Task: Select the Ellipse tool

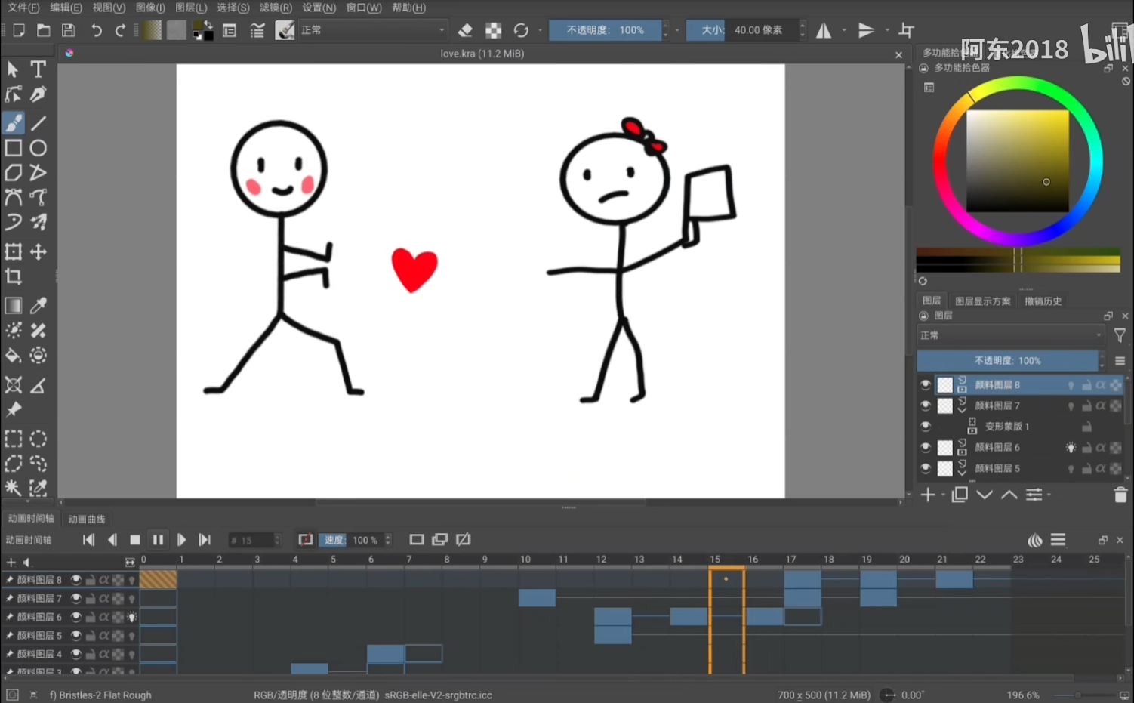Action: tap(38, 148)
